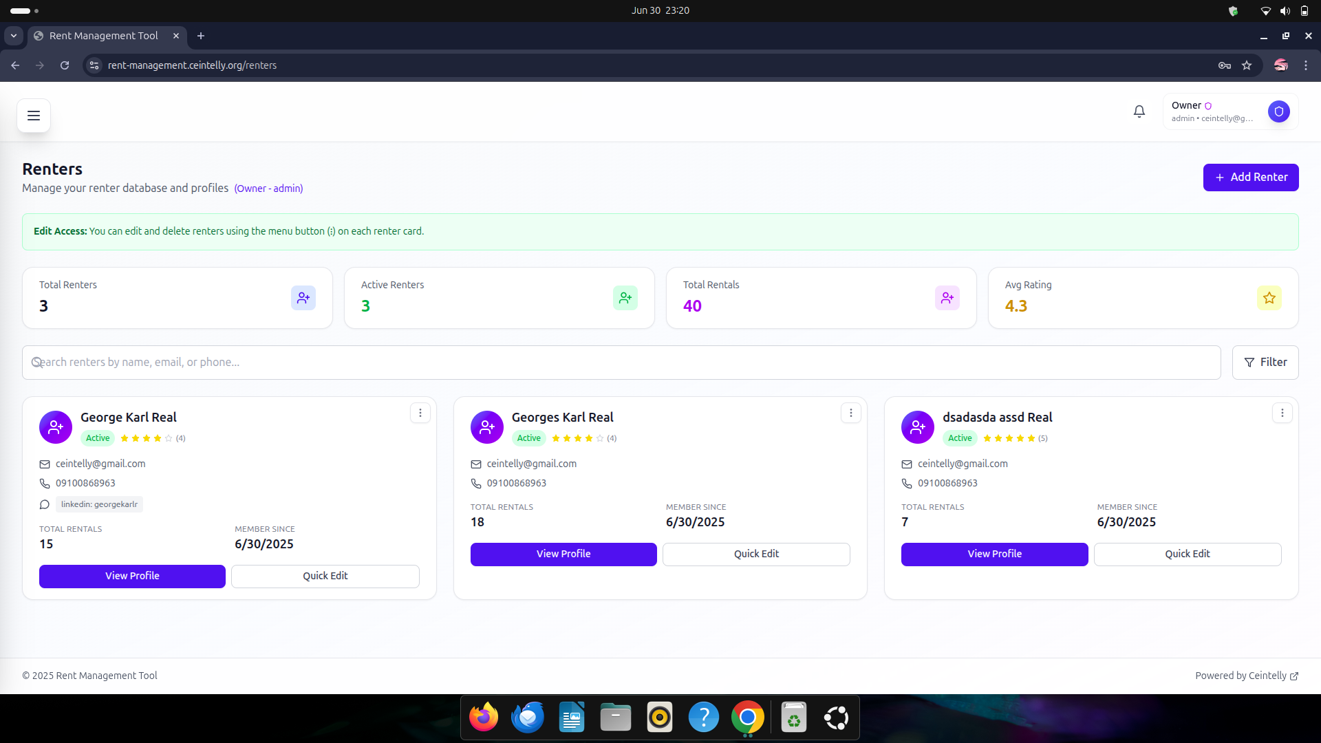Open the Powered by Ceintelly link

(1246, 676)
